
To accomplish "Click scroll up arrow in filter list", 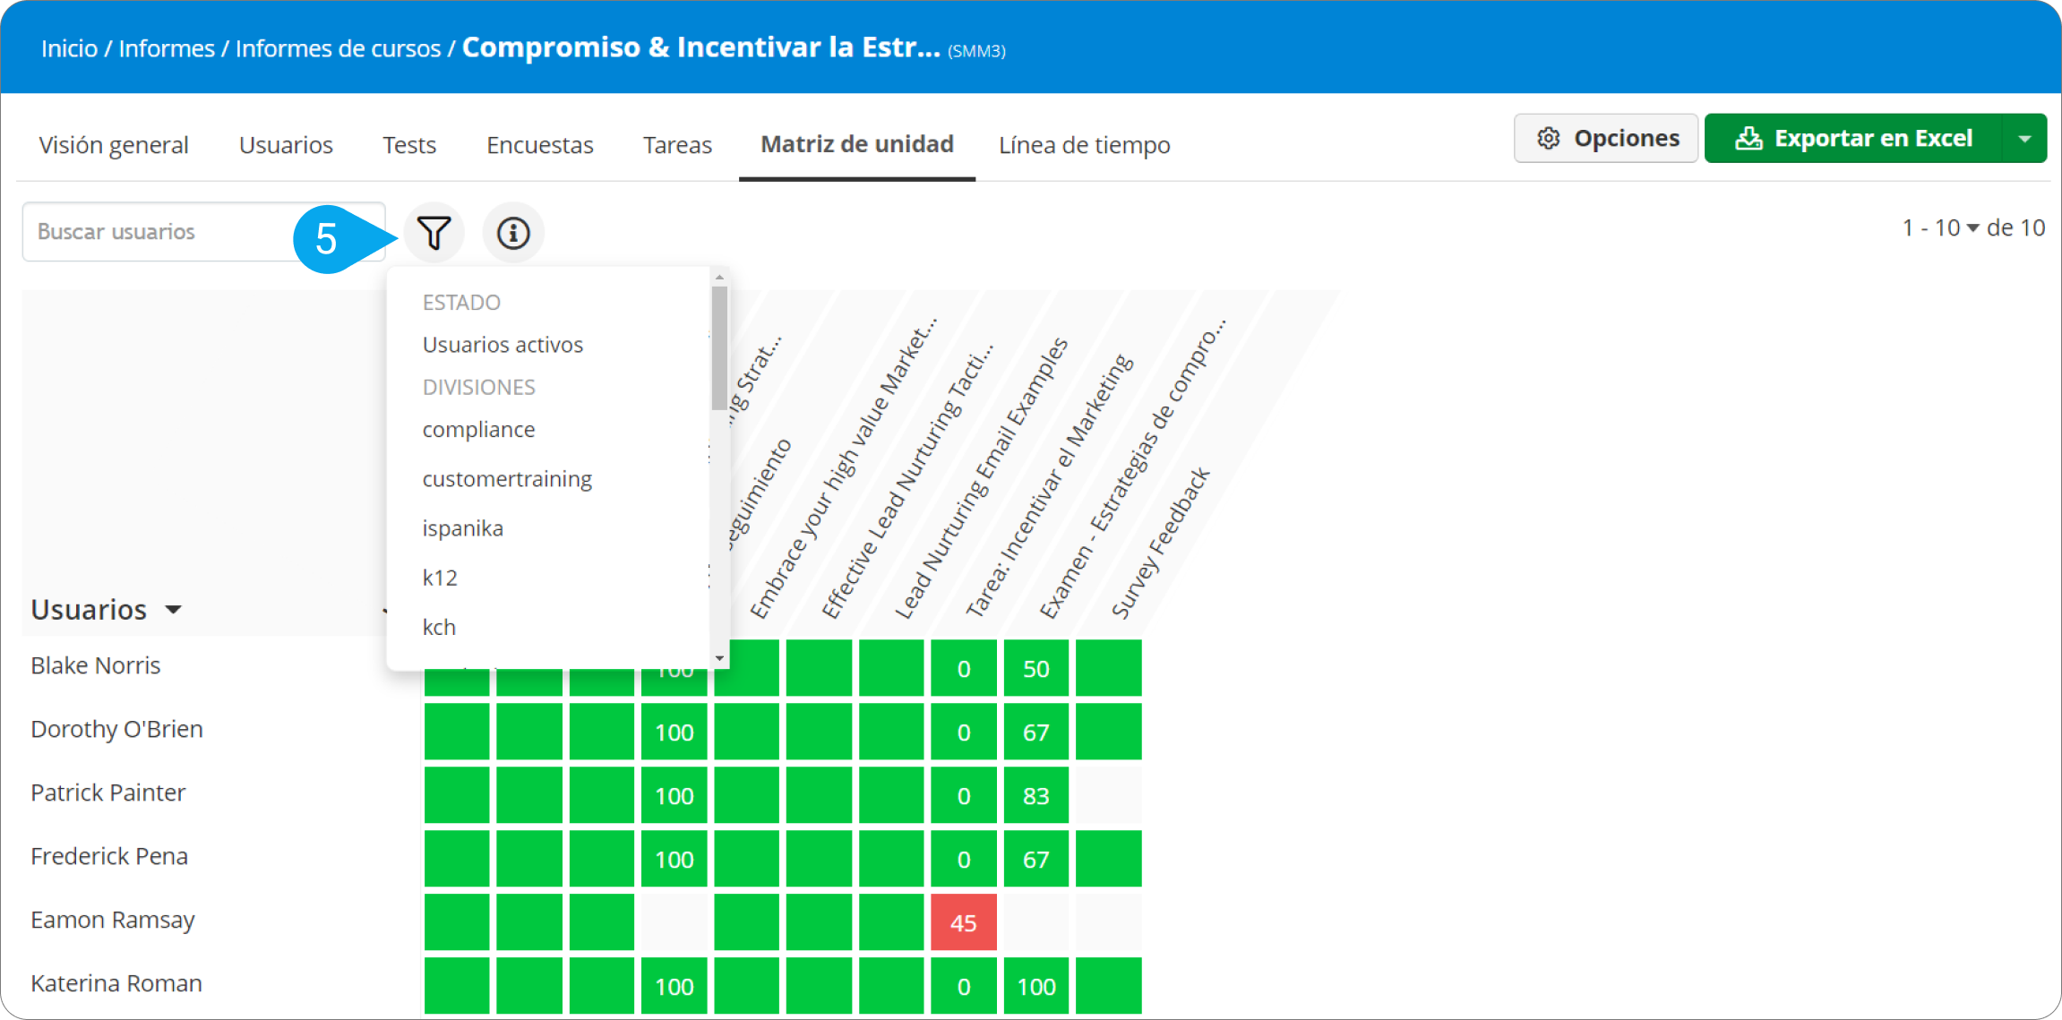I will pyautogui.click(x=719, y=278).
